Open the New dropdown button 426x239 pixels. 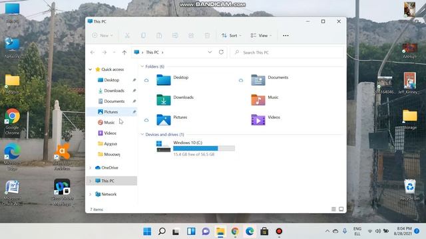click(x=103, y=35)
